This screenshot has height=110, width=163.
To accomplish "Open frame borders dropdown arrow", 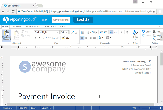I will (x=110, y=38).
